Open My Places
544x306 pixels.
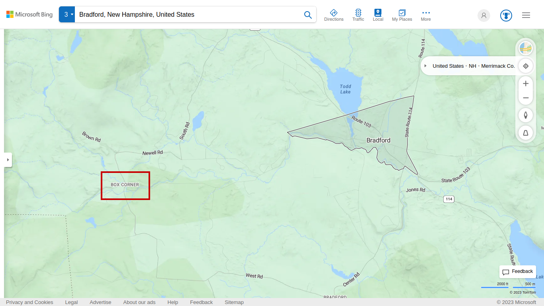(x=402, y=15)
